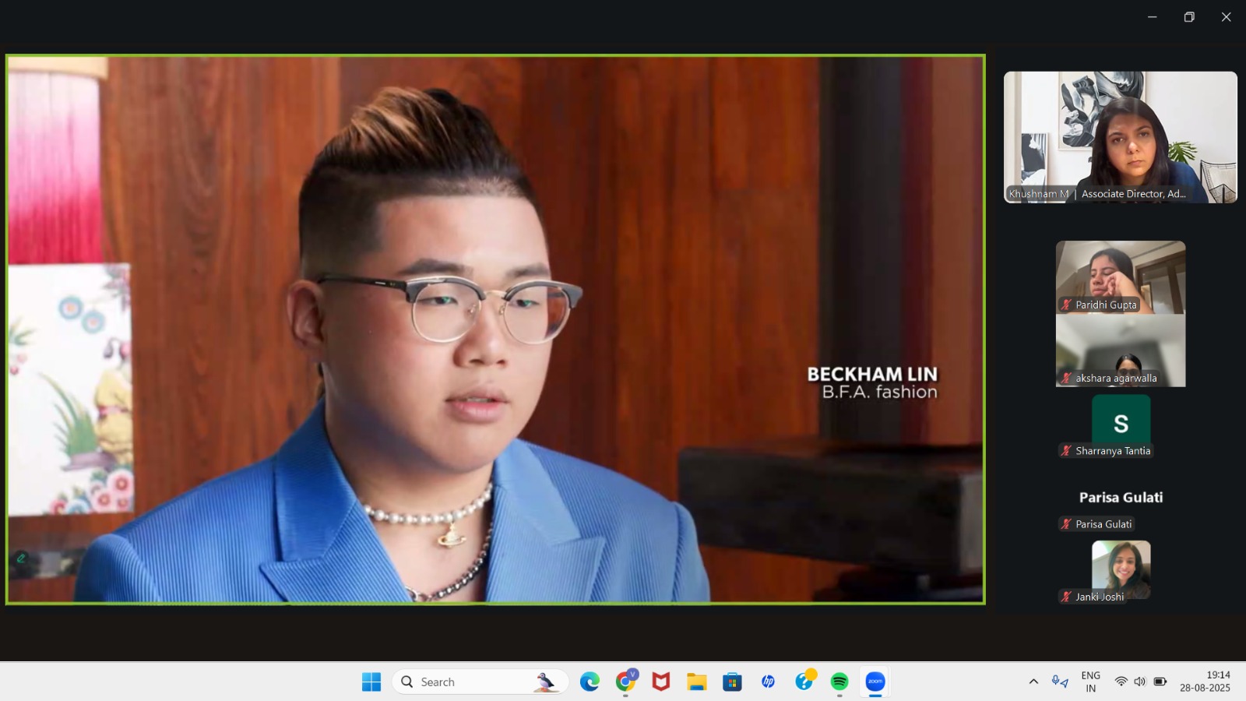This screenshot has width=1246, height=701.
Task: Click Paridhi Gupta's muted mic icon
Action: click(1066, 305)
